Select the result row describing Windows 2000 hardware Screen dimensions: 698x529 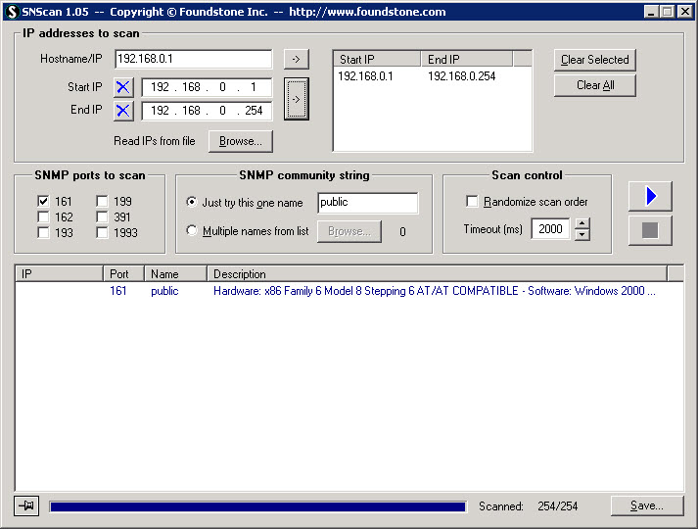click(349, 291)
